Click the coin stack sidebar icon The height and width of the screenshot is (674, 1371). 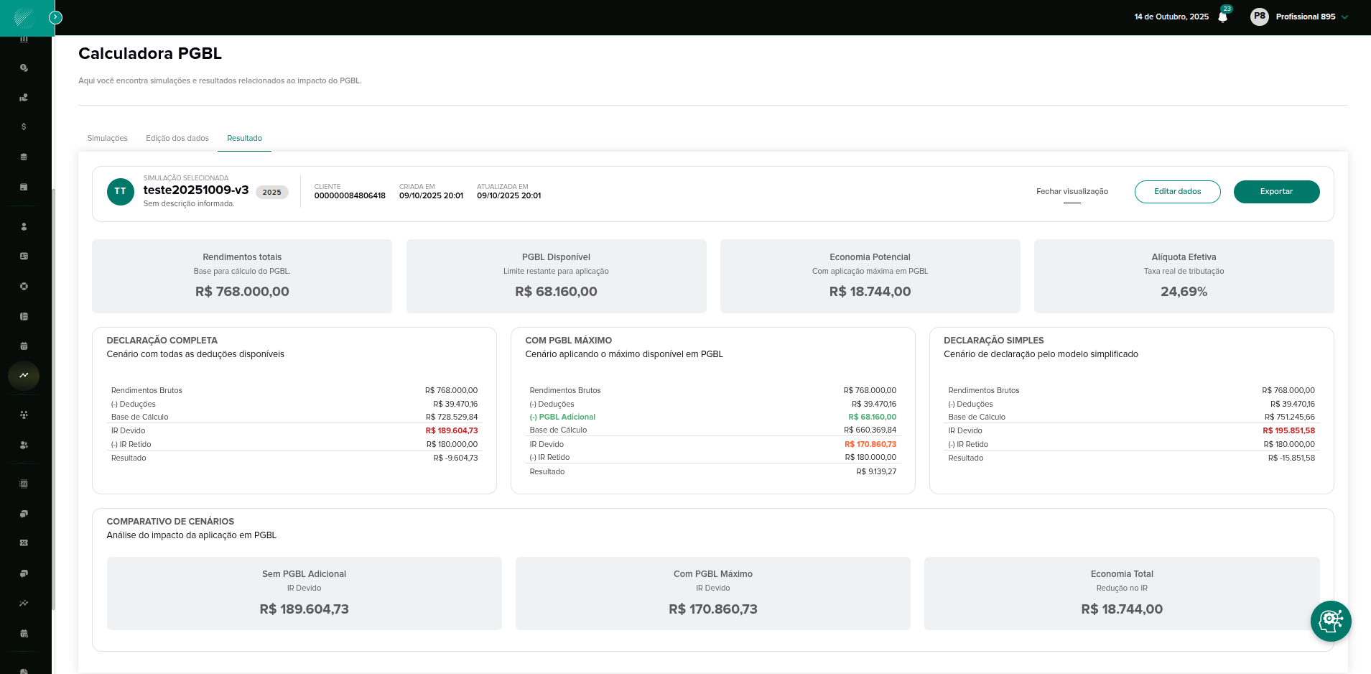tap(24, 157)
